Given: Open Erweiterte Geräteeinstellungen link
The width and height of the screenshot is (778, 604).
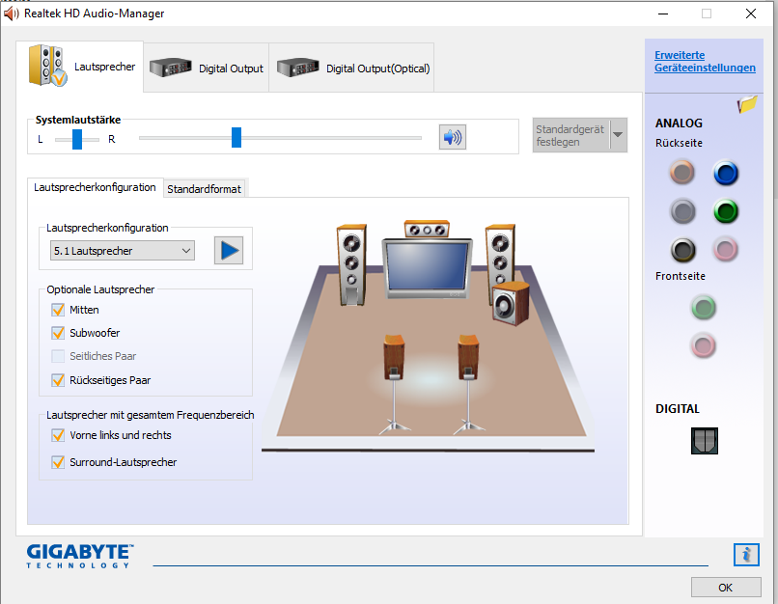Looking at the screenshot, I should 705,62.
